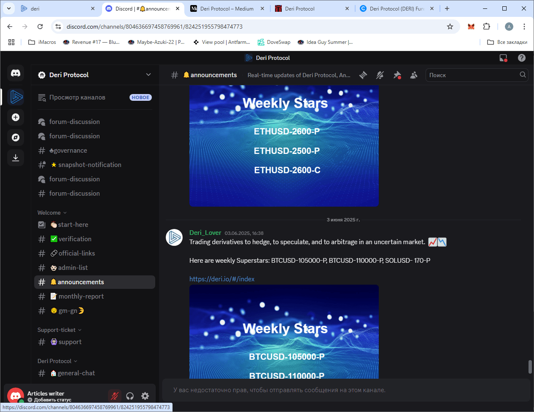Screen dimensions: 534x412
Task: Switch to Deri Protocol – Medium tab
Action: [x=227, y=8]
